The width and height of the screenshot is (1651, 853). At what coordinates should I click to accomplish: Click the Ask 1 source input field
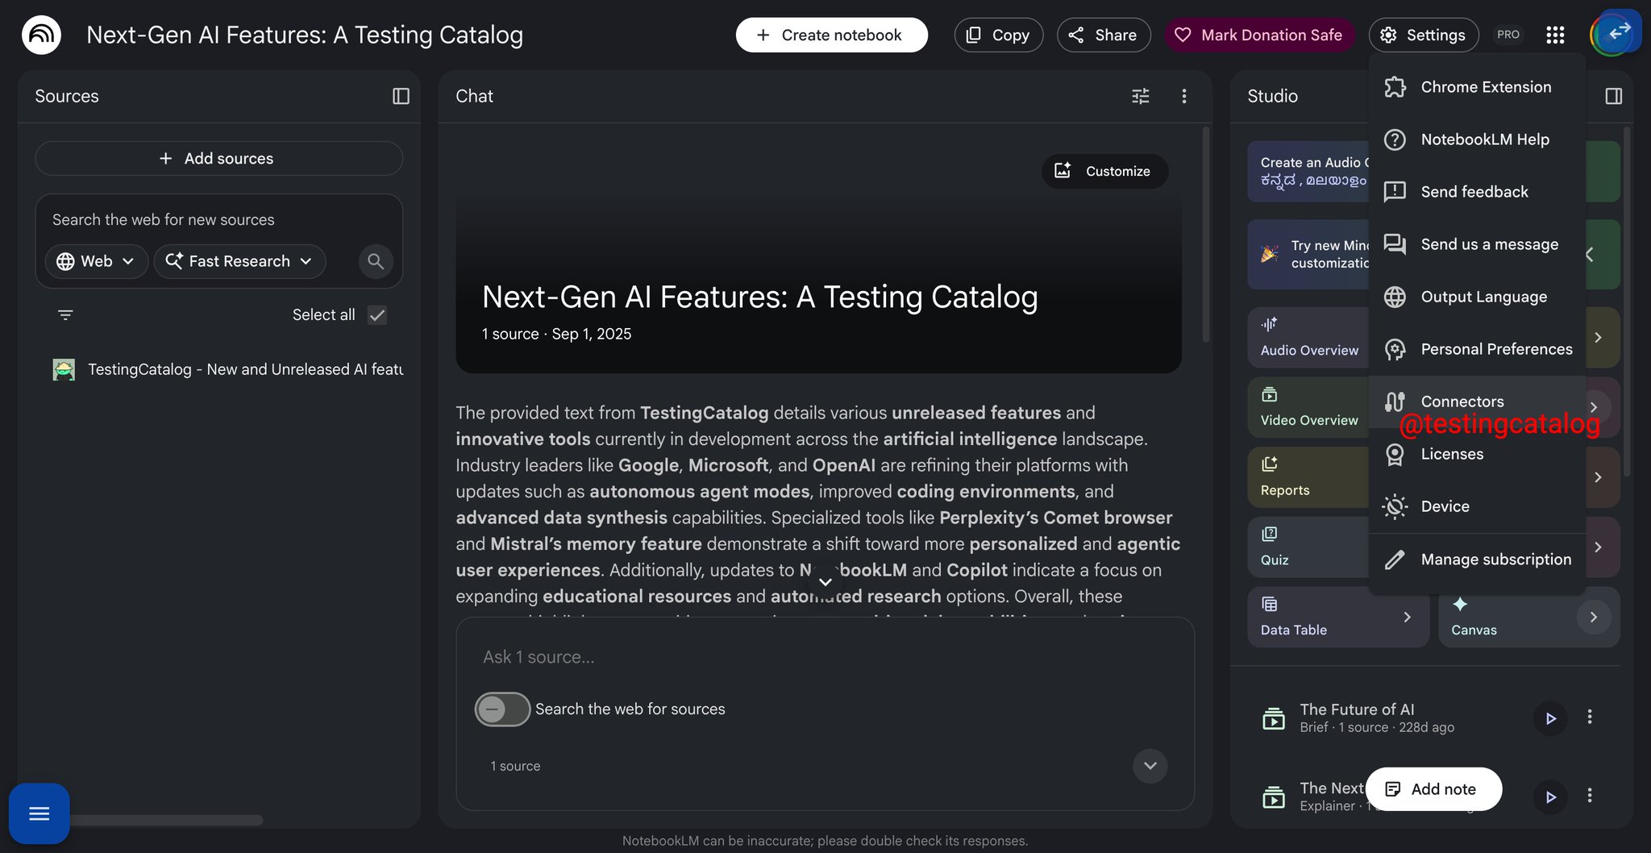[825, 657]
